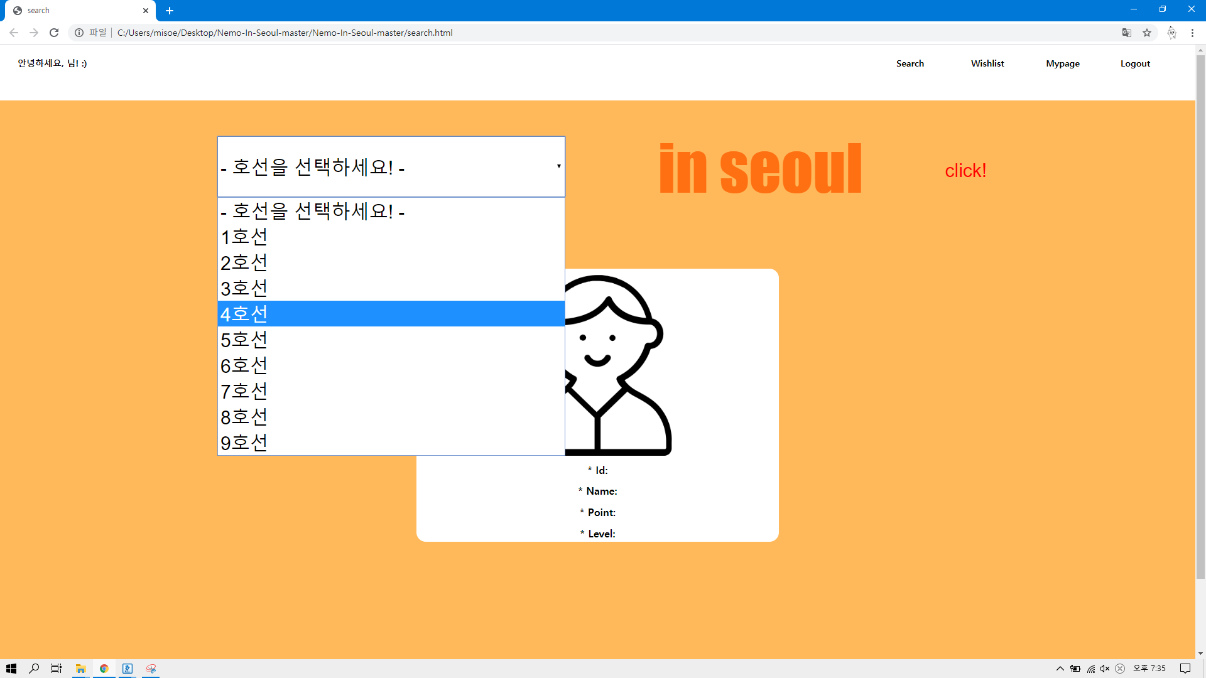1206x678 pixels.
Task: Open a new browser tab
Action: (170, 11)
